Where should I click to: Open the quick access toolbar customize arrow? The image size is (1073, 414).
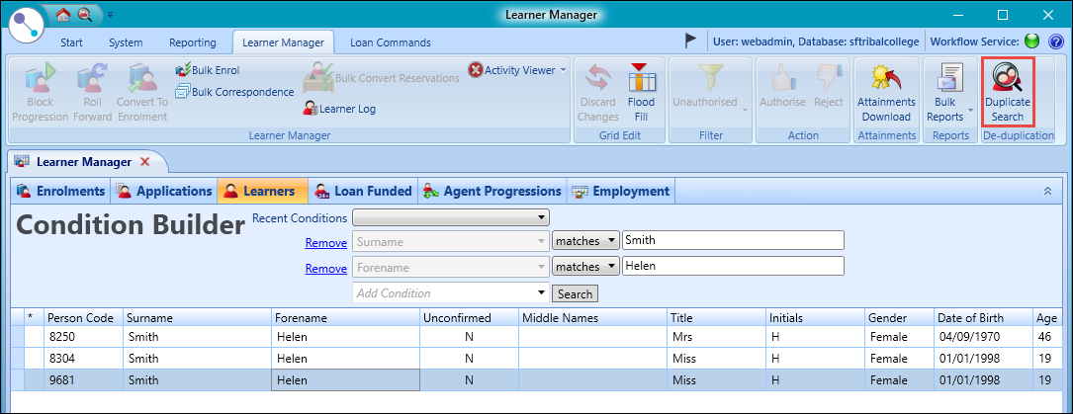tap(110, 14)
